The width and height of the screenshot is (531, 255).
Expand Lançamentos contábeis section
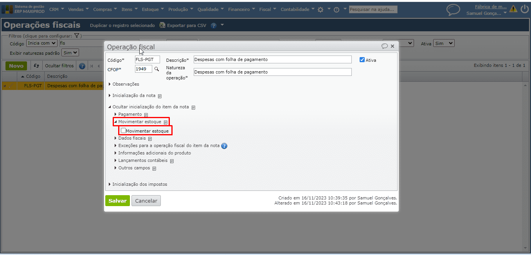pos(141,160)
